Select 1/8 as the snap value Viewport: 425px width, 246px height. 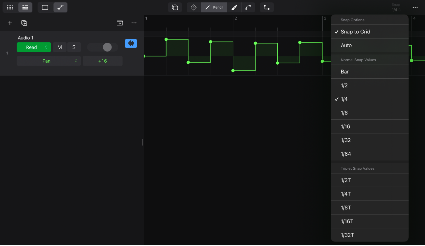pos(344,113)
